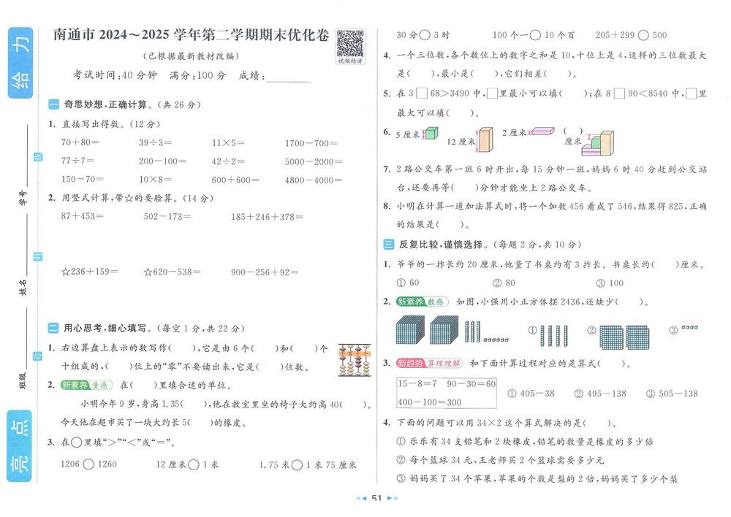
Task: Click the 班级 label on left margin
Action: 23,380
